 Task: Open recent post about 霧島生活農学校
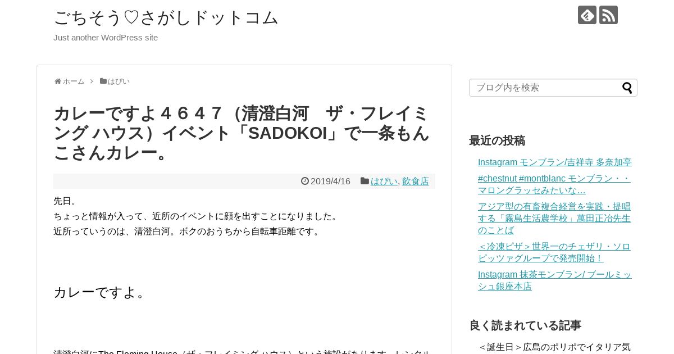click(x=555, y=218)
